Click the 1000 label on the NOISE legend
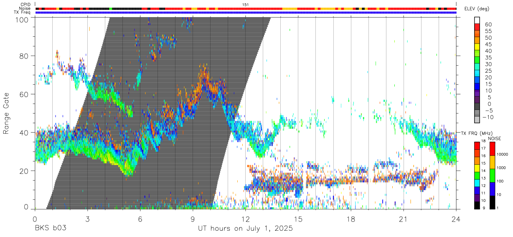This screenshot has height=237, width=513. coord(500,168)
